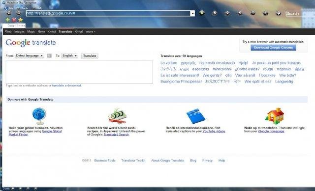Open the Translated Search link
Screen dimensions: 315x191
(116, 135)
